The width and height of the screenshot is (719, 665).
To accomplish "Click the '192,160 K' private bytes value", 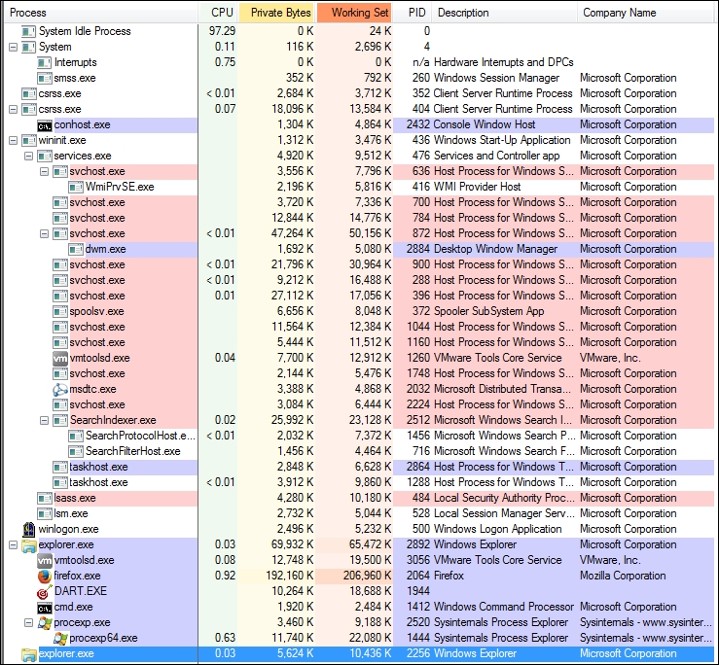I will [289, 576].
